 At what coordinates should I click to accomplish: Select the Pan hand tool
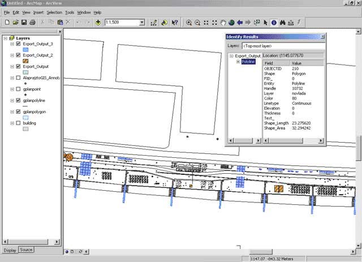223,23
